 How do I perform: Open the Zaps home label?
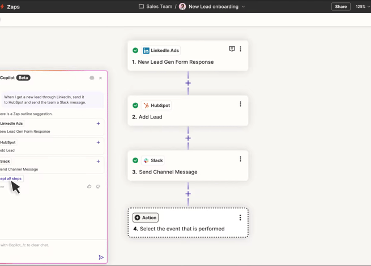[13, 7]
